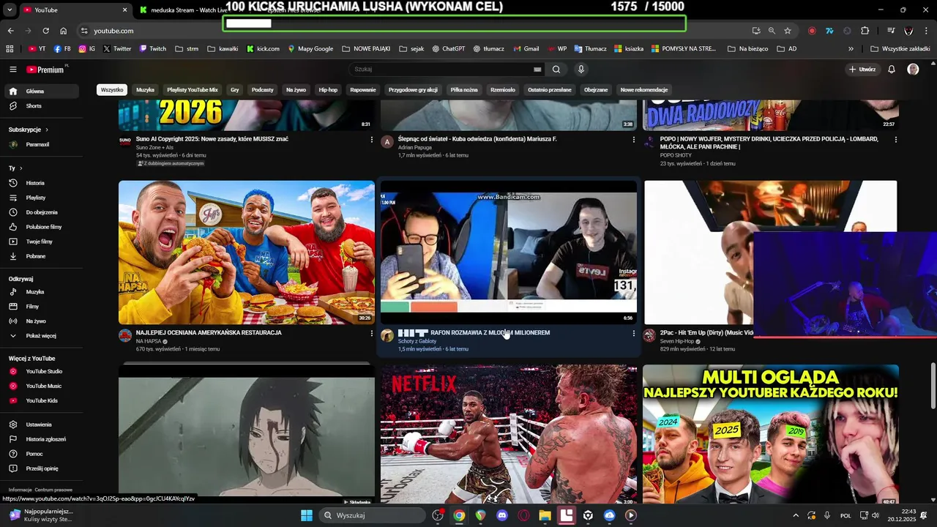The image size is (937, 527).
Task: Click the YouTube search input field
Action: [x=442, y=70]
